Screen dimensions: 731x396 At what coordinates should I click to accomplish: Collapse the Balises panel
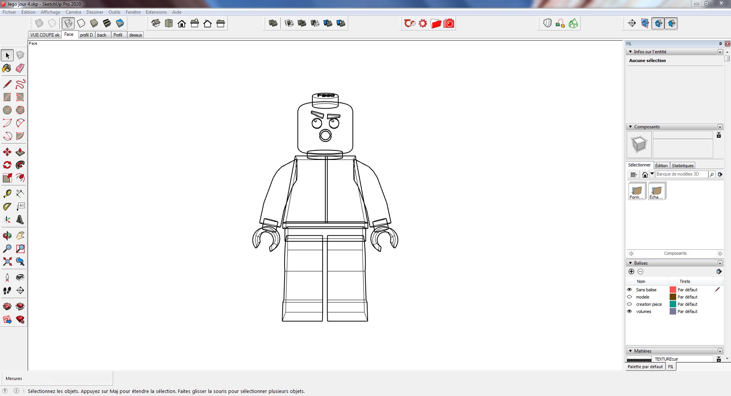[x=630, y=263]
